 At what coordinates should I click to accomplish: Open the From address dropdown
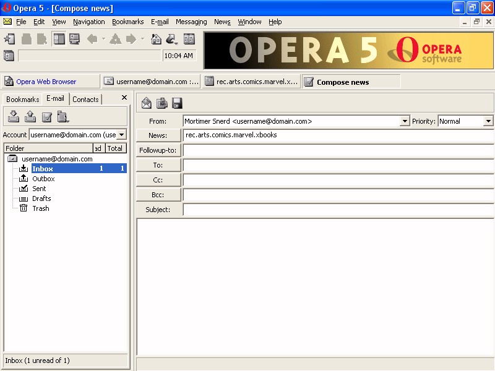click(405, 121)
